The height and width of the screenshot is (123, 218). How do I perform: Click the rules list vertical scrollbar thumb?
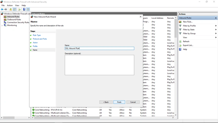[x=176, y=29]
